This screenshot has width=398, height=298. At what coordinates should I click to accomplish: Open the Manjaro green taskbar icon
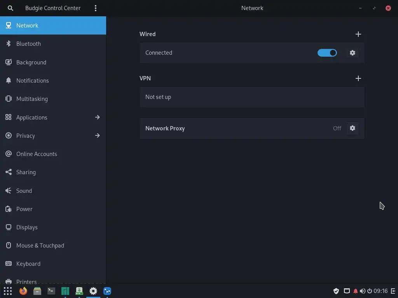[65, 291]
